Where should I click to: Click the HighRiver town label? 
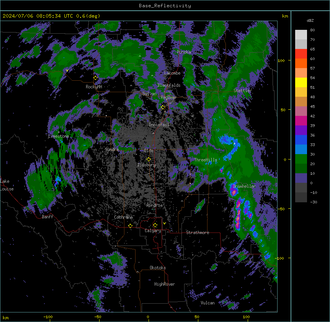click(165, 284)
